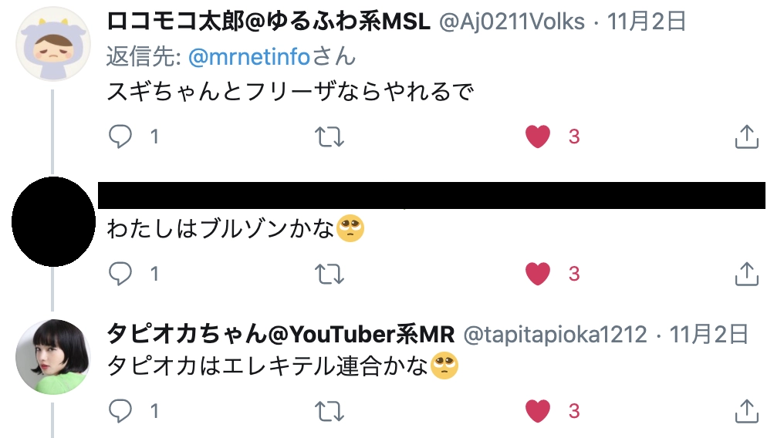
Task: Open ロコモコ太郎@ゆるふわ系MSL display name
Action: pyautogui.click(x=269, y=22)
